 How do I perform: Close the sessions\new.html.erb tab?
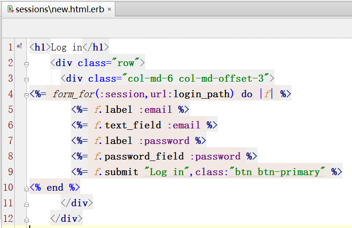[x=109, y=9]
